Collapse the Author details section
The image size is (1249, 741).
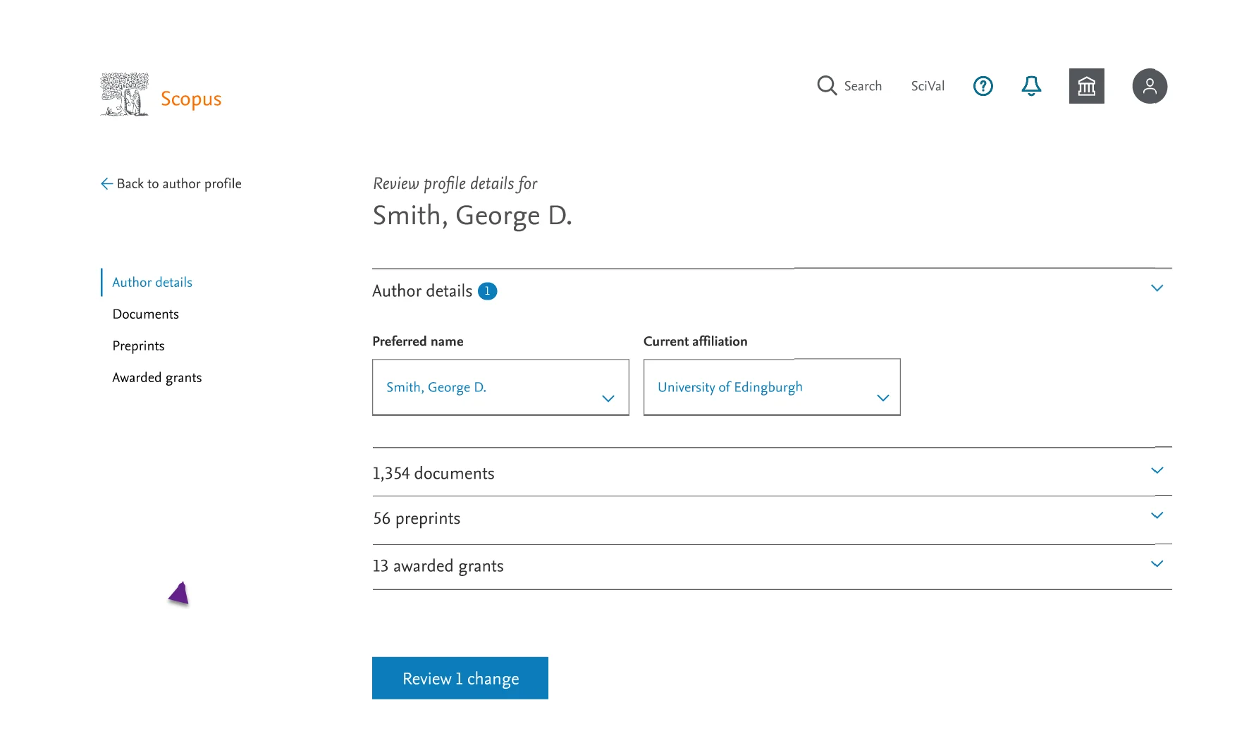tap(1157, 288)
